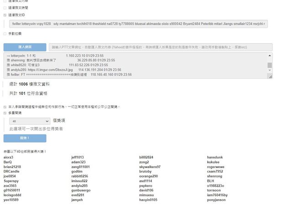Toggle the 過濾推文ID checkbox
The image size is (292, 205).
click(5, 15)
